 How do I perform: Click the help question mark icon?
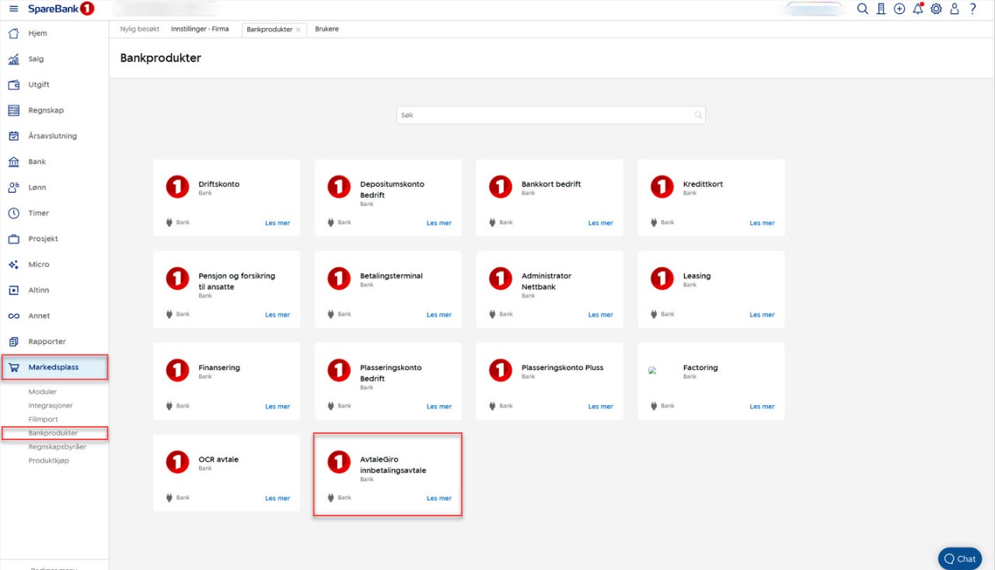972,9
